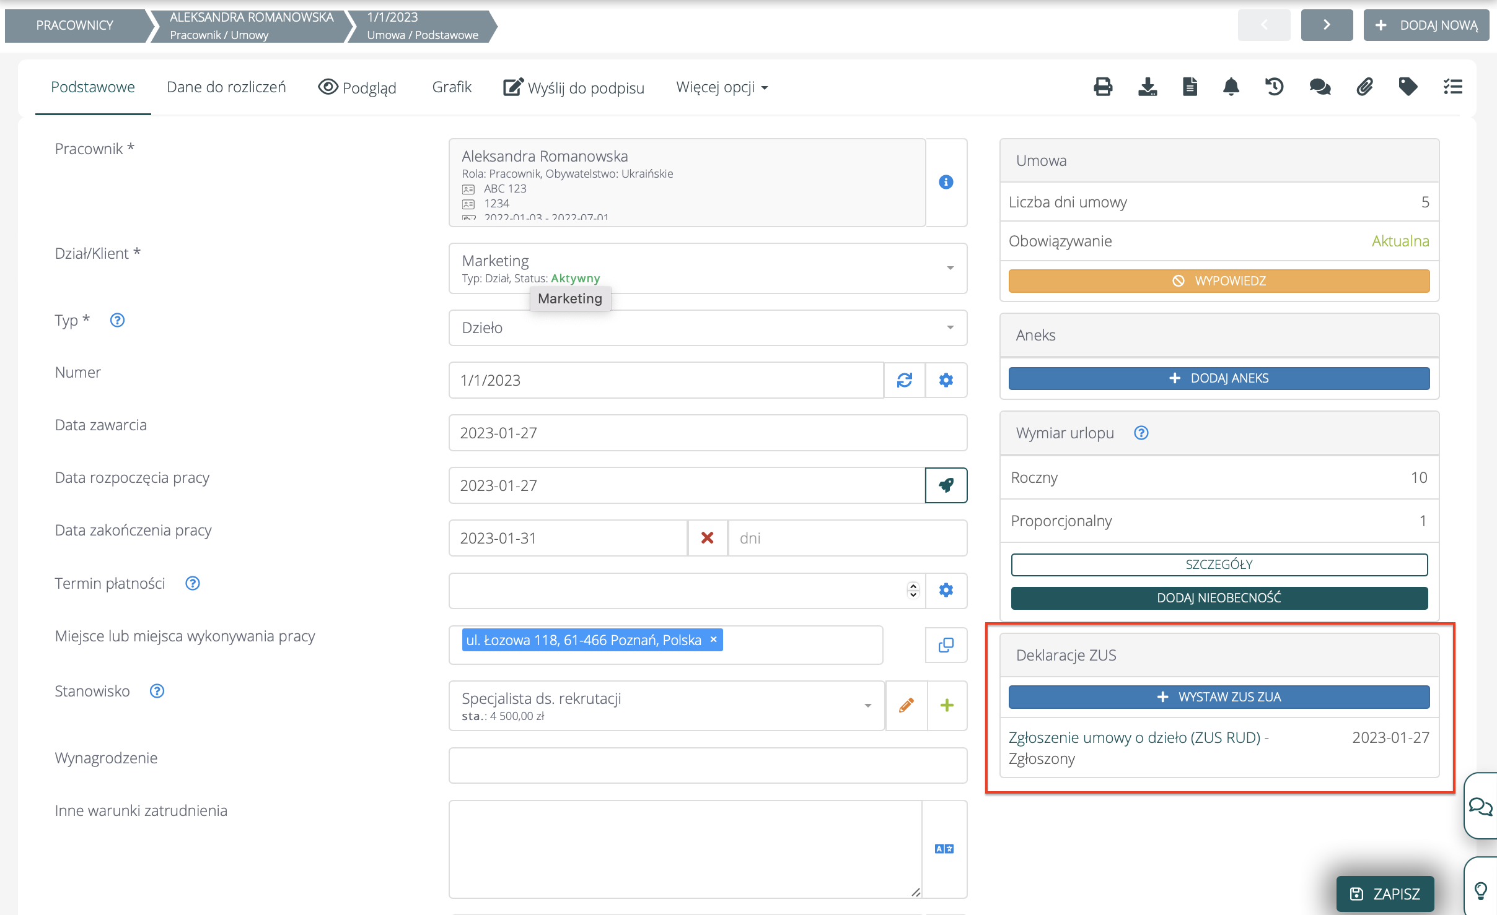Click the rocket icon beside start date
1497x915 pixels.
(x=946, y=485)
